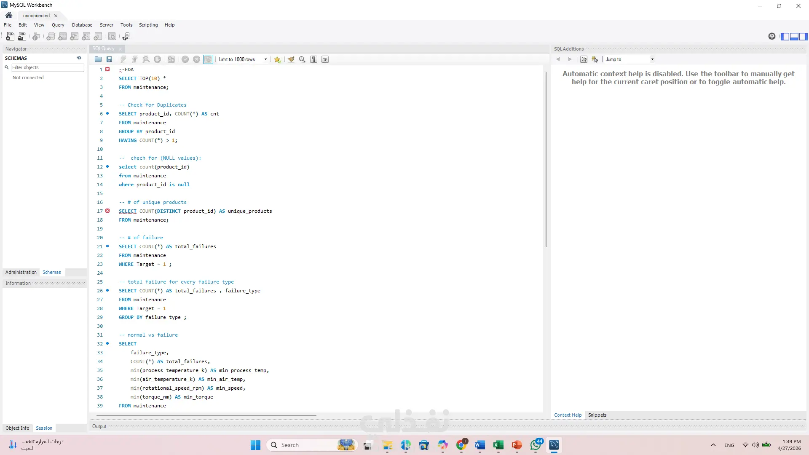Open the Scripting menu
Viewport: 809px width, 455px height.
pyautogui.click(x=148, y=25)
